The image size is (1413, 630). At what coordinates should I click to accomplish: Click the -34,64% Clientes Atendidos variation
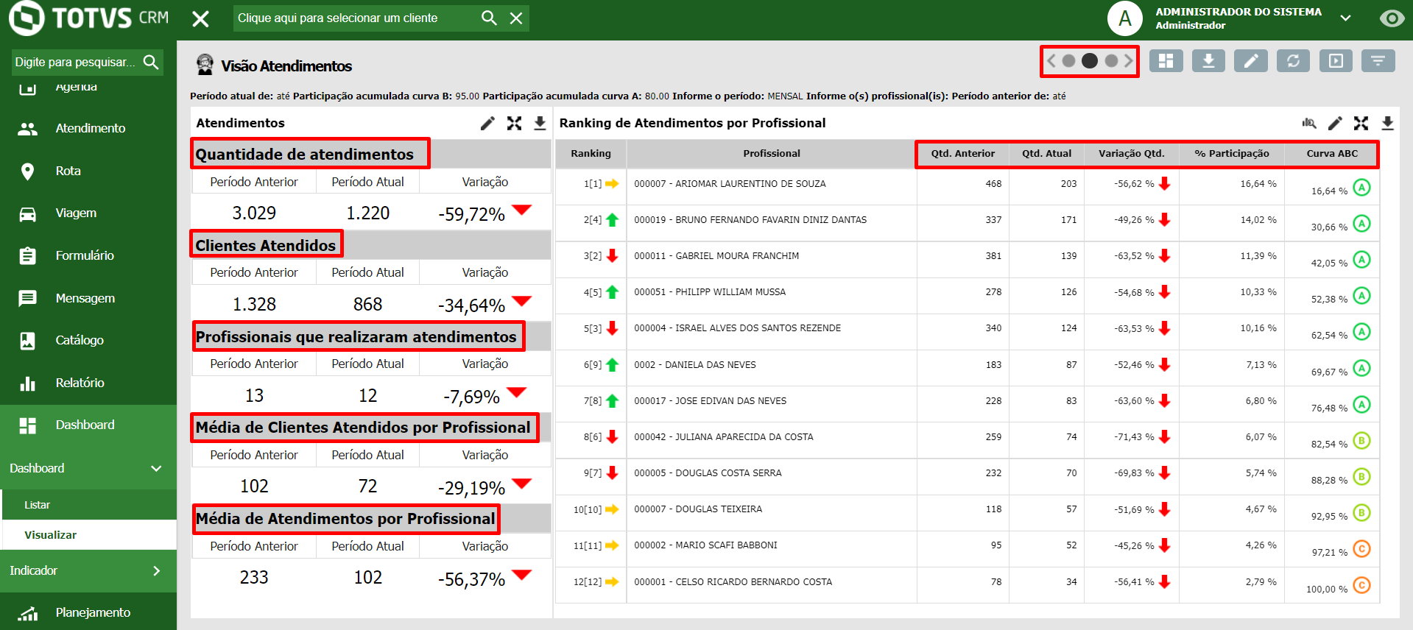pyautogui.click(x=471, y=305)
